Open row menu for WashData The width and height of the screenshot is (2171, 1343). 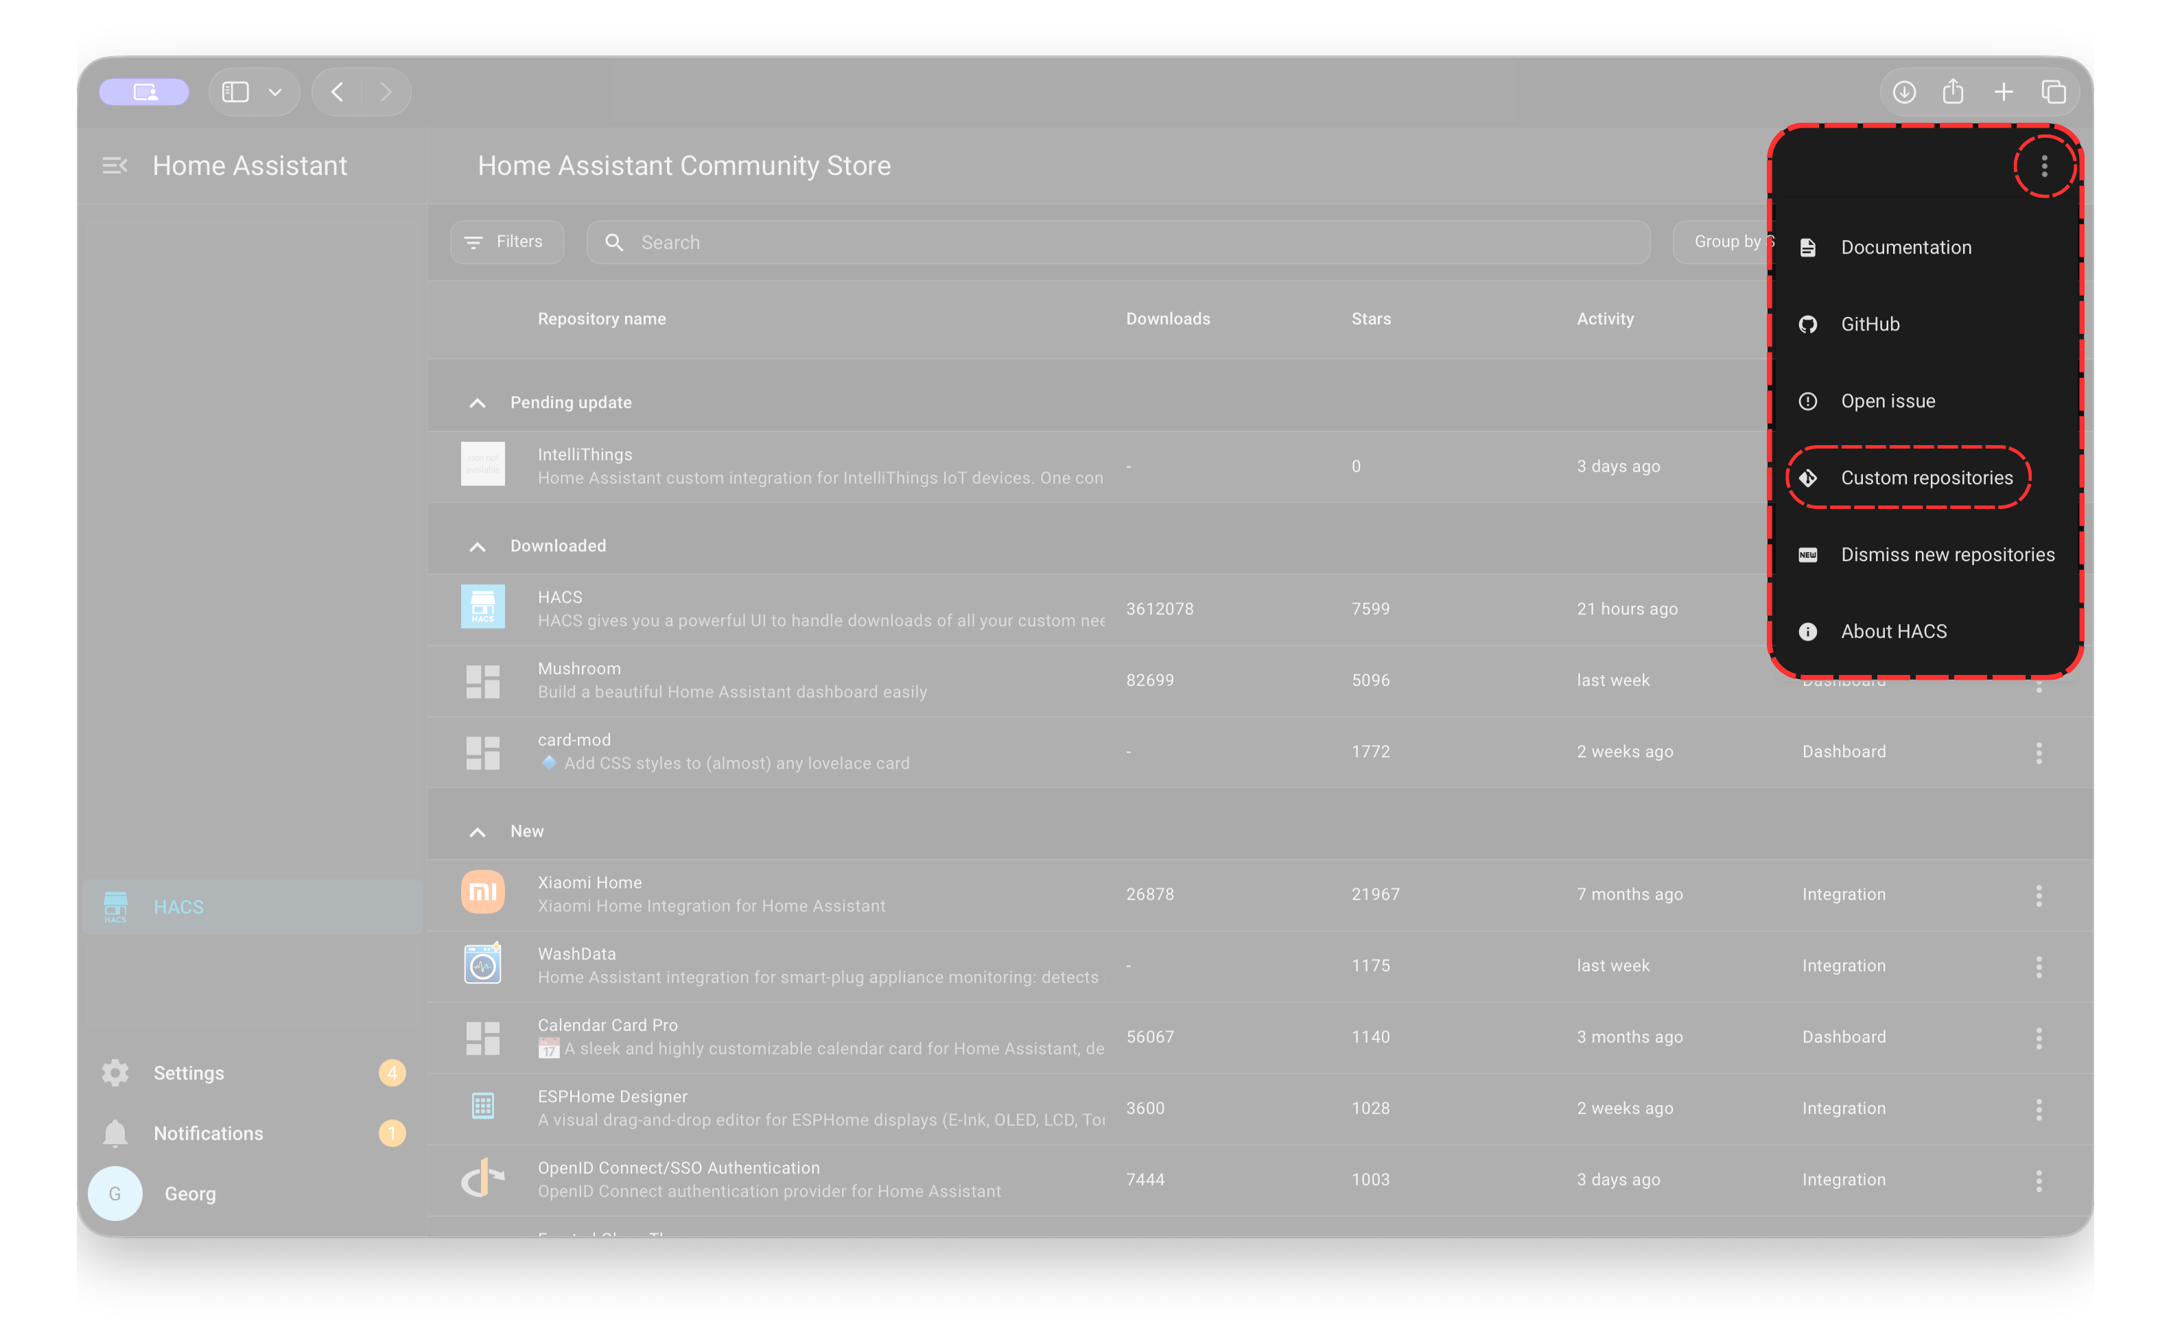[2039, 967]
